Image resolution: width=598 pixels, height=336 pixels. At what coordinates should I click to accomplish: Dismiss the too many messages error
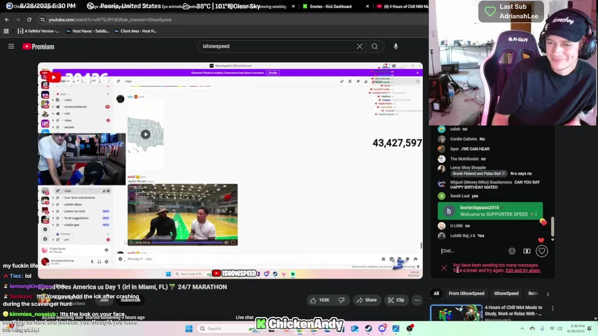444,268
